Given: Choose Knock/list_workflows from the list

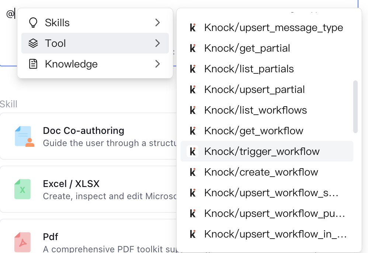Looking at the screenshot, I should (x=267, y=110).
